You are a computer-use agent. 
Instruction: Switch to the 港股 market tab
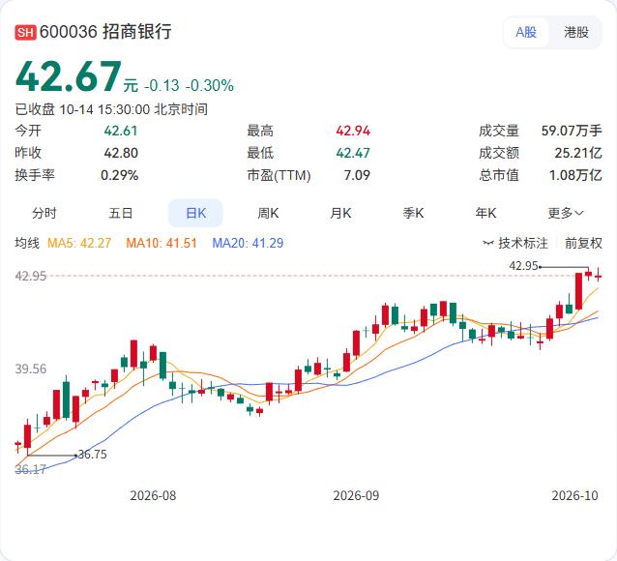[576, 32]
